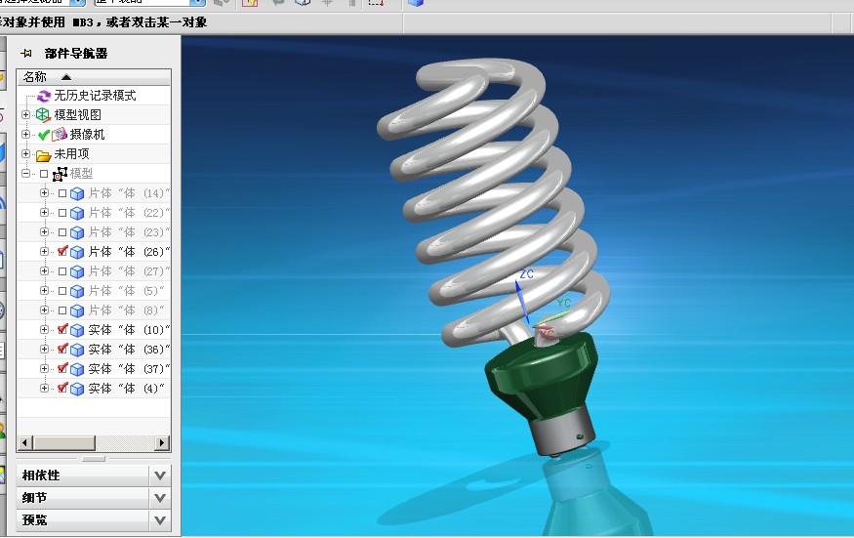Click the green wireframe 模型视图 icon
Viewport: 854px width, 538px height.
coord(43,115)
